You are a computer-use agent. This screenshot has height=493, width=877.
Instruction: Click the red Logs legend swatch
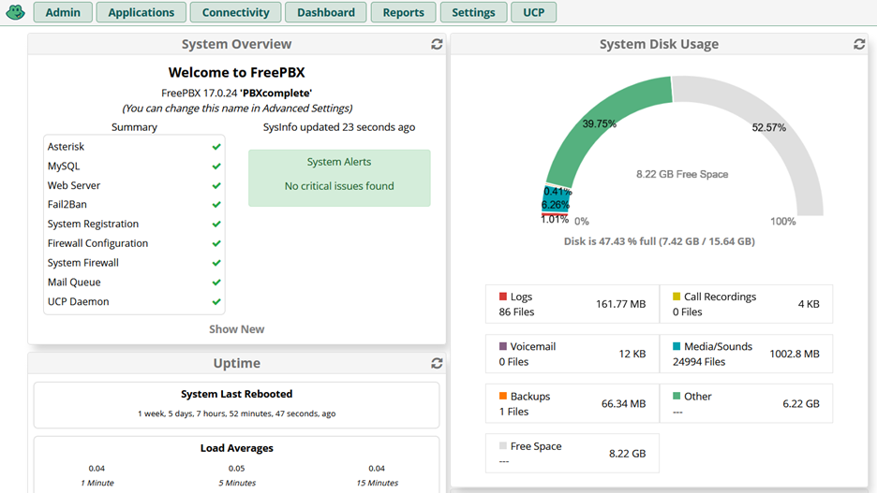click(503, 297)
